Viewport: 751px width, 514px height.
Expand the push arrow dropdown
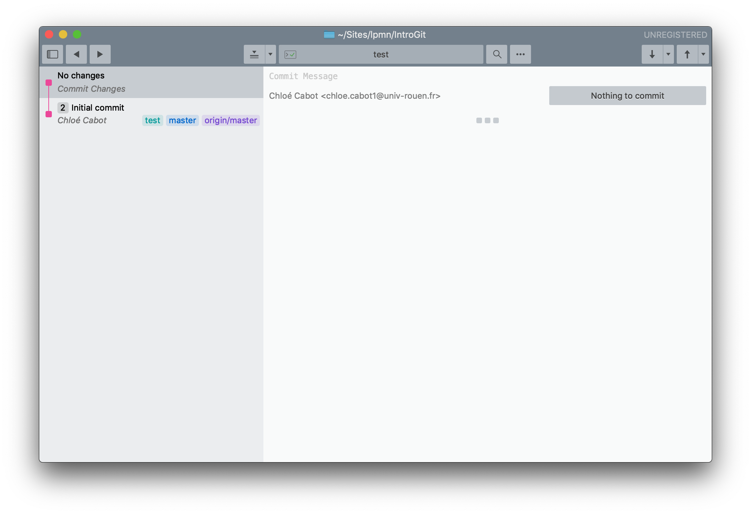pos(703,54)
